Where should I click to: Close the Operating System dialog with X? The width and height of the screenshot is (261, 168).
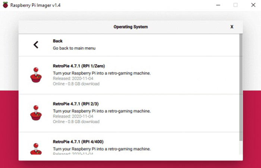(x=232, y=27)
